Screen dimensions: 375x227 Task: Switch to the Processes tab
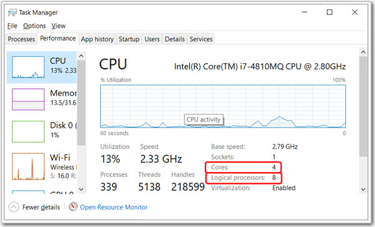tap(21, 39)
